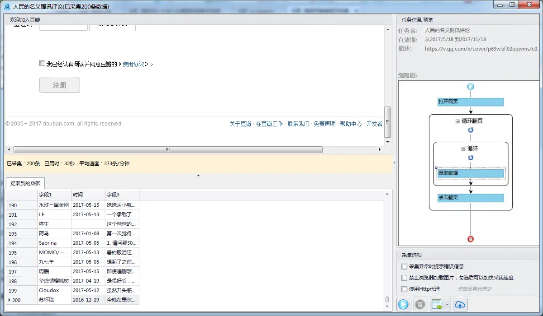543x316 pixels.
Task: Select row 199 cell Cloudox
Action: click(54, 290)
